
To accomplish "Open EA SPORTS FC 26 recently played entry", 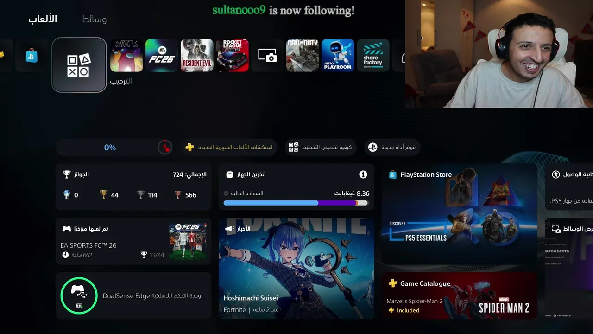I will click(x=133, y=241).
